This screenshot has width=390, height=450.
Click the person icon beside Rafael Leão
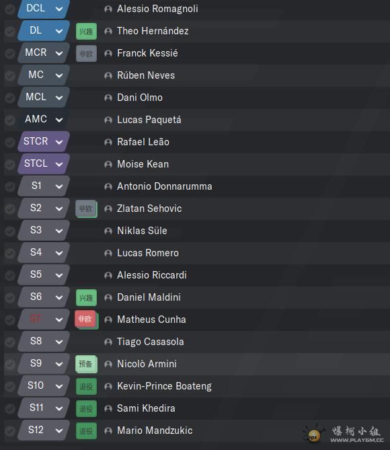[x=108, y=142]
